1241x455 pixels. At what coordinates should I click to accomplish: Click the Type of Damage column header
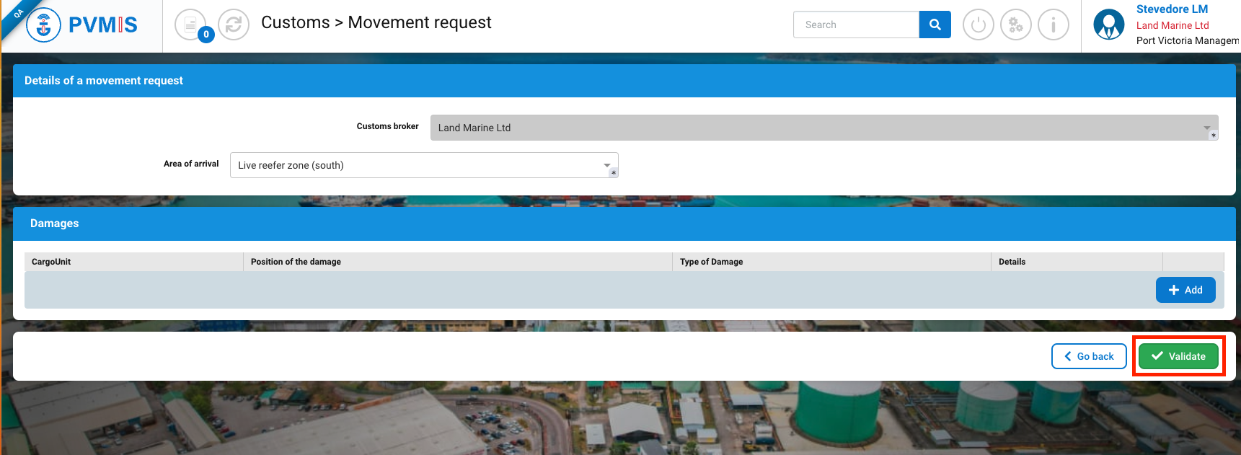(x=711, y=262)
